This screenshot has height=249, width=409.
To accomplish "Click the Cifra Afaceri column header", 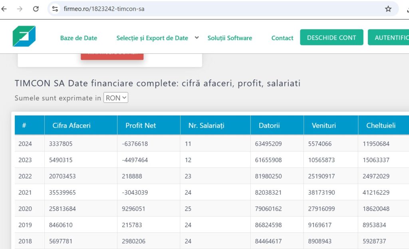I will tap(71, 125).
